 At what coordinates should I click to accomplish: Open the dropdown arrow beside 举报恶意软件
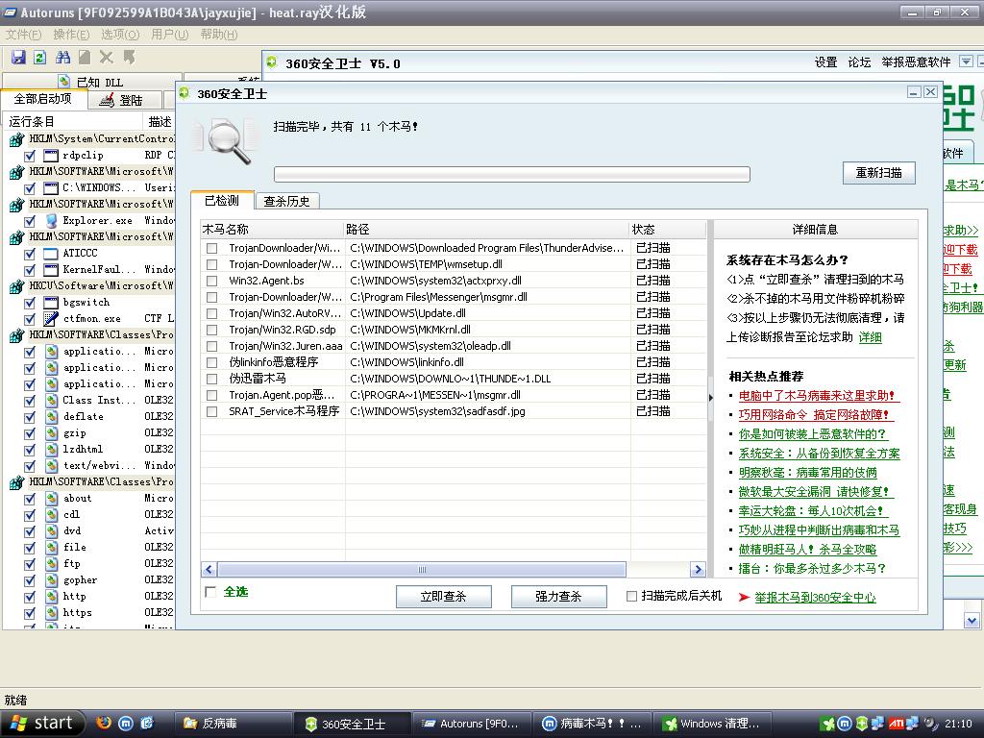[x=967, y=61]
